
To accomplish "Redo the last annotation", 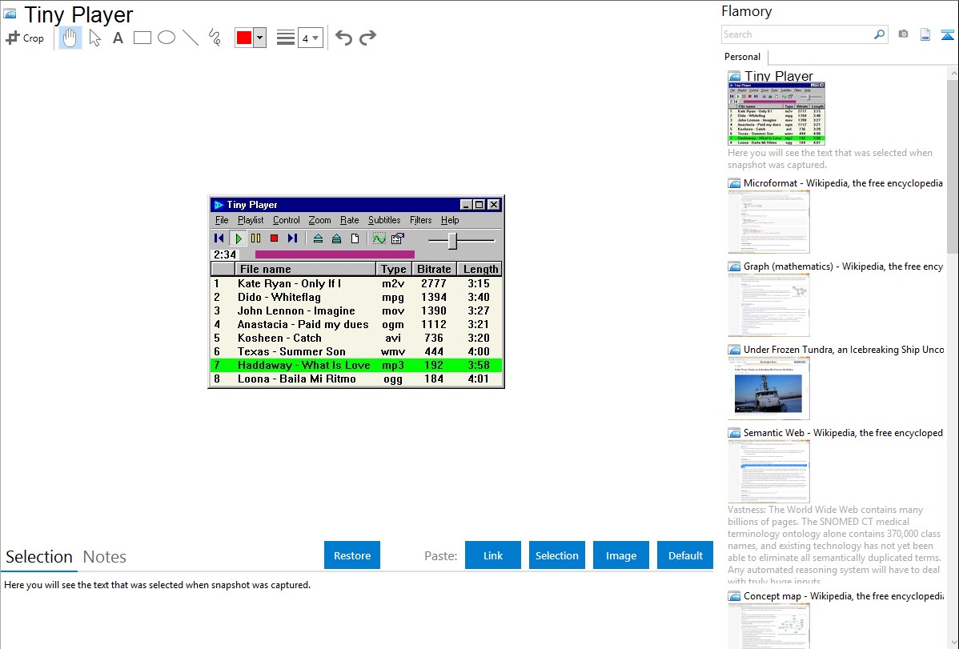I will click(x=367, y=38).
